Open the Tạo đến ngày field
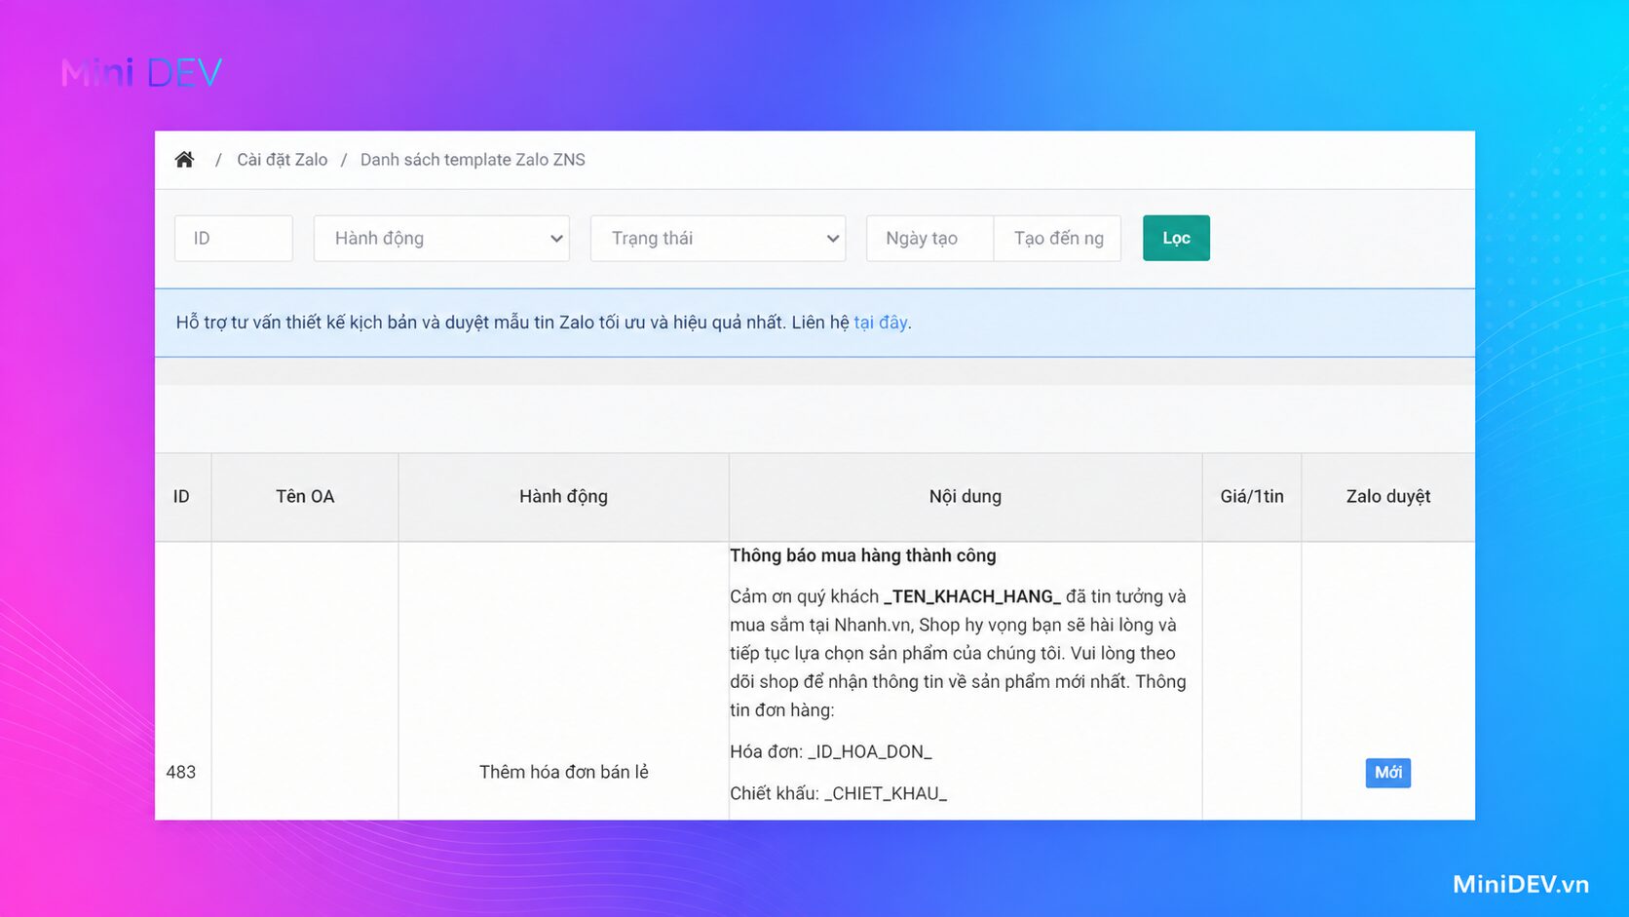Screen dimensions: 1629x917 coord(1057,238)
